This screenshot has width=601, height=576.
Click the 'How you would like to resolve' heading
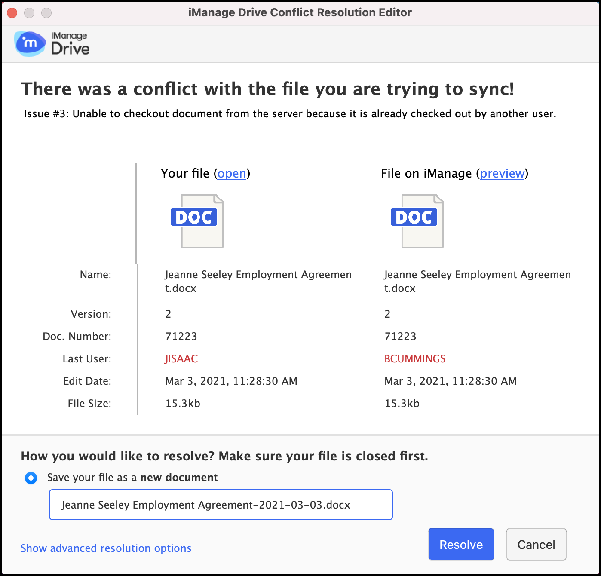(224, 456)
